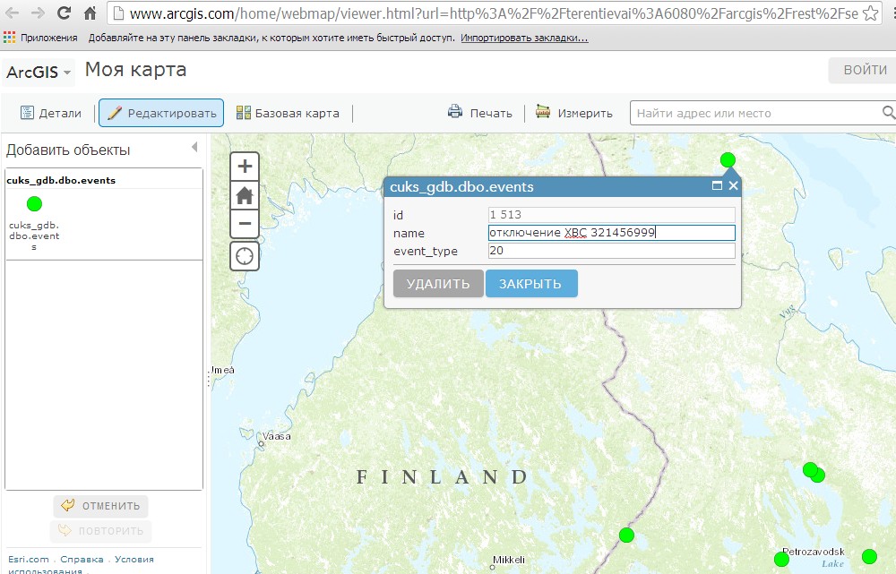Close the cuks_gdb.dbo.events popup
Screen dimensions: 896x574
click(733, 186)
